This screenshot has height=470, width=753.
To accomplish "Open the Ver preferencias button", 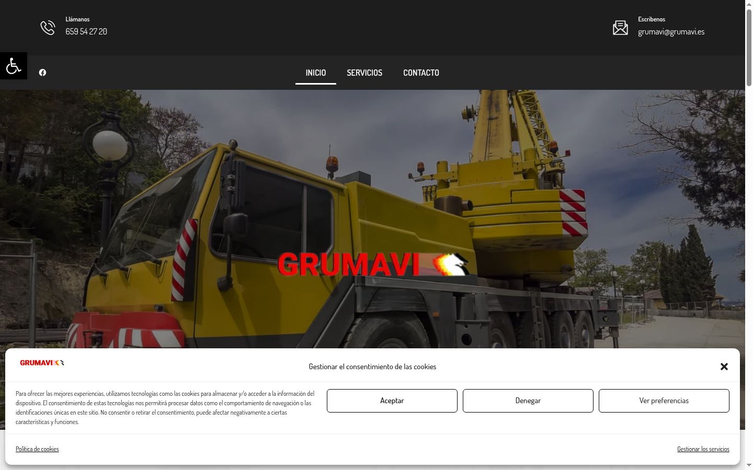I will coord(664,401).
